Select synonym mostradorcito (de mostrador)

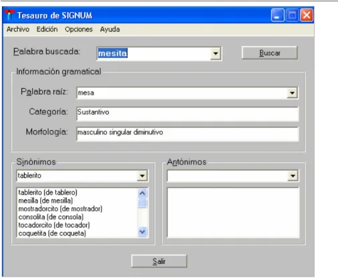[60, 209]
